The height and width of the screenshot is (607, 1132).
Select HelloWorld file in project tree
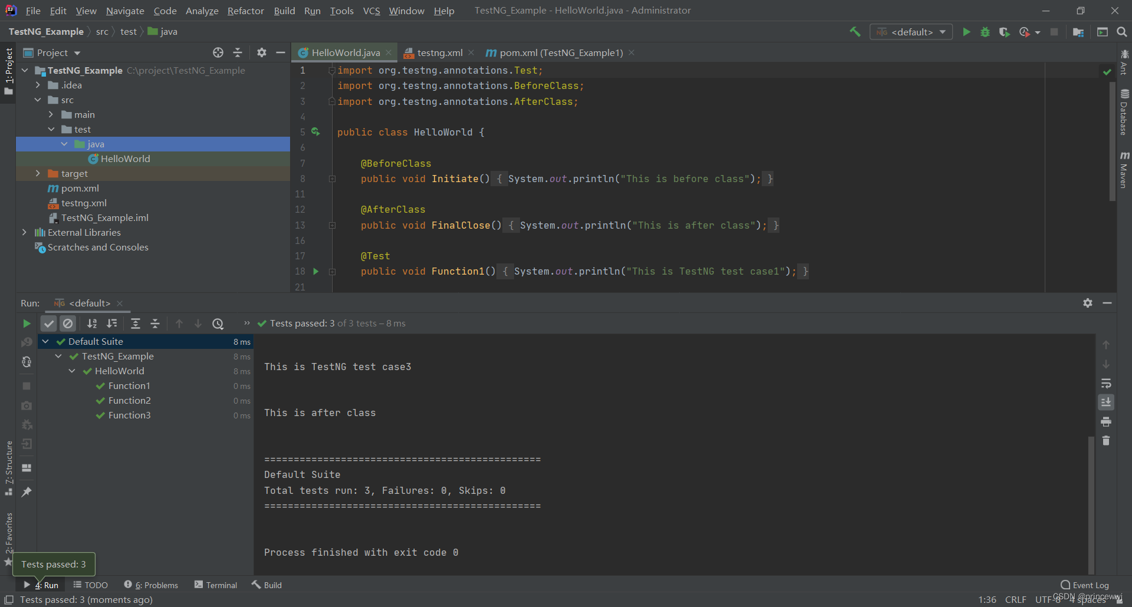click(x=125, y=159)
